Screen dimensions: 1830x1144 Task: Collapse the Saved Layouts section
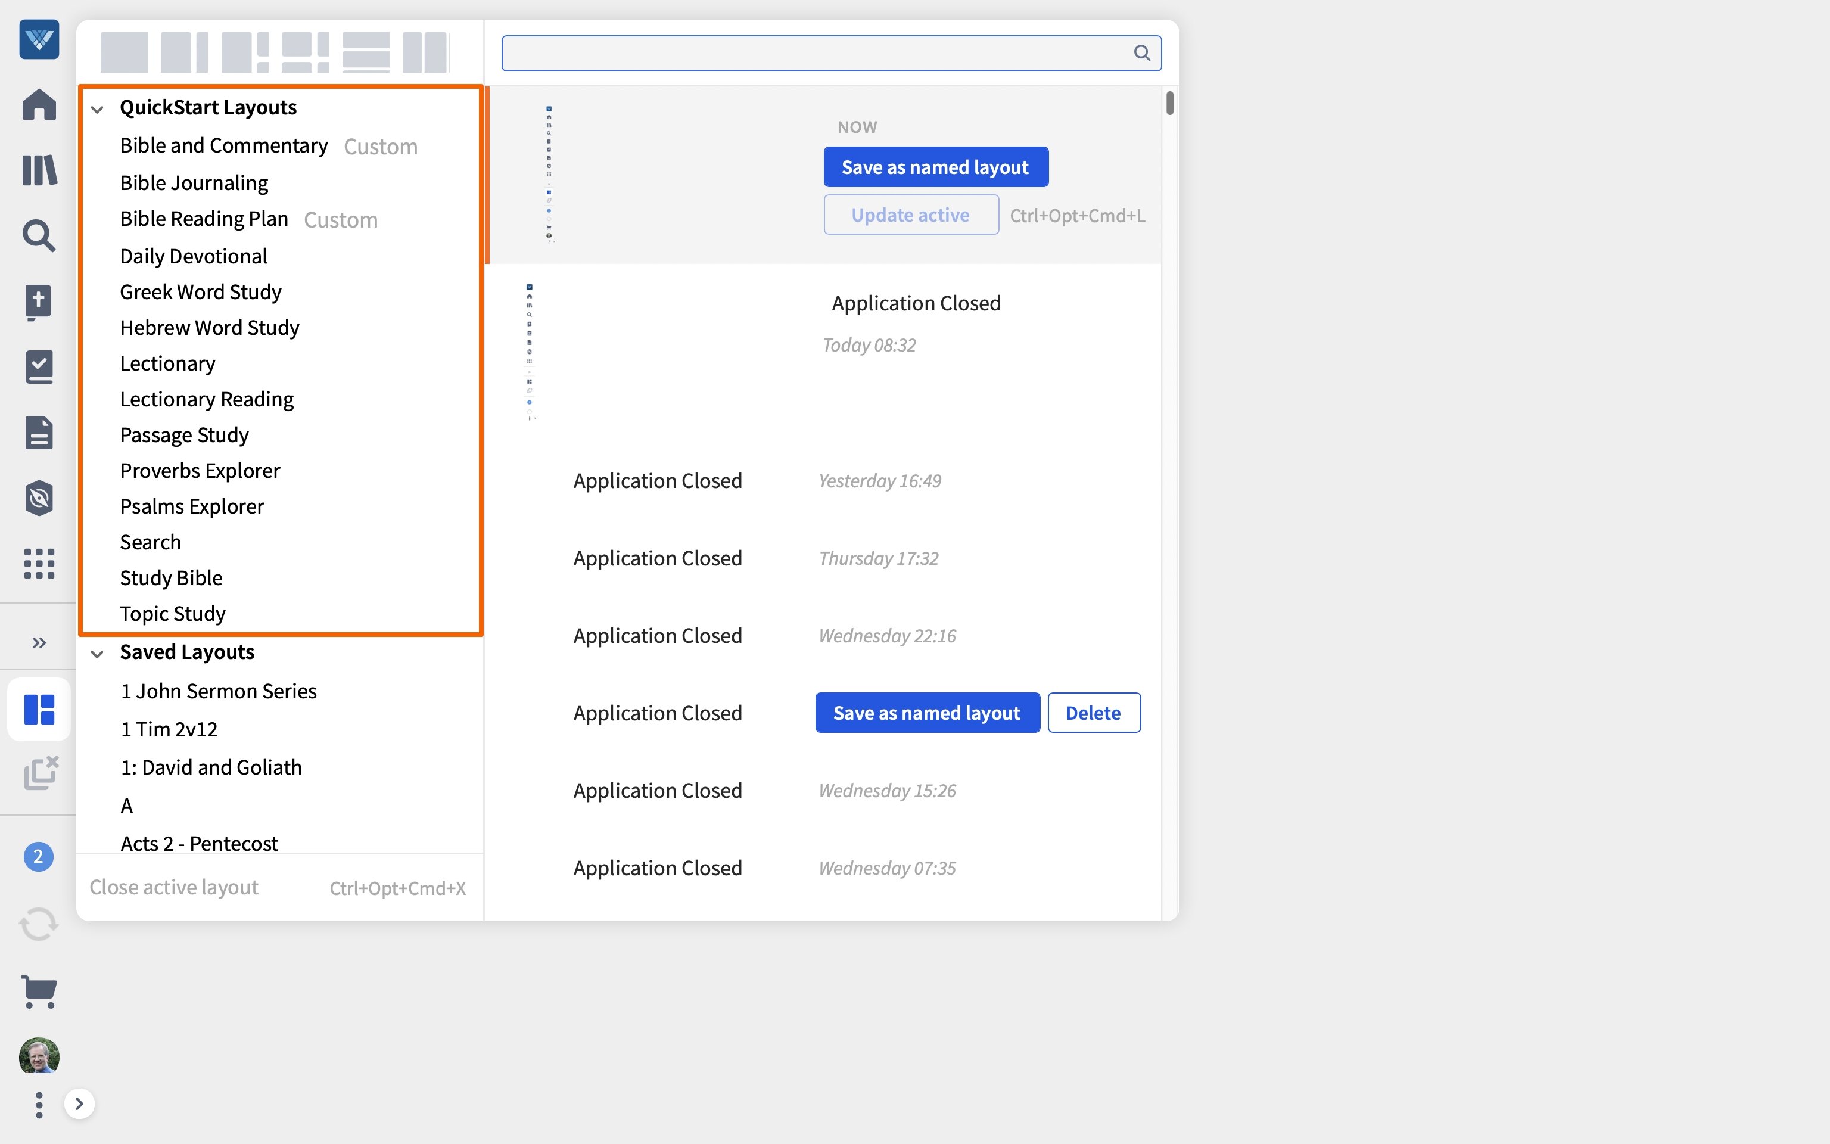98,654
